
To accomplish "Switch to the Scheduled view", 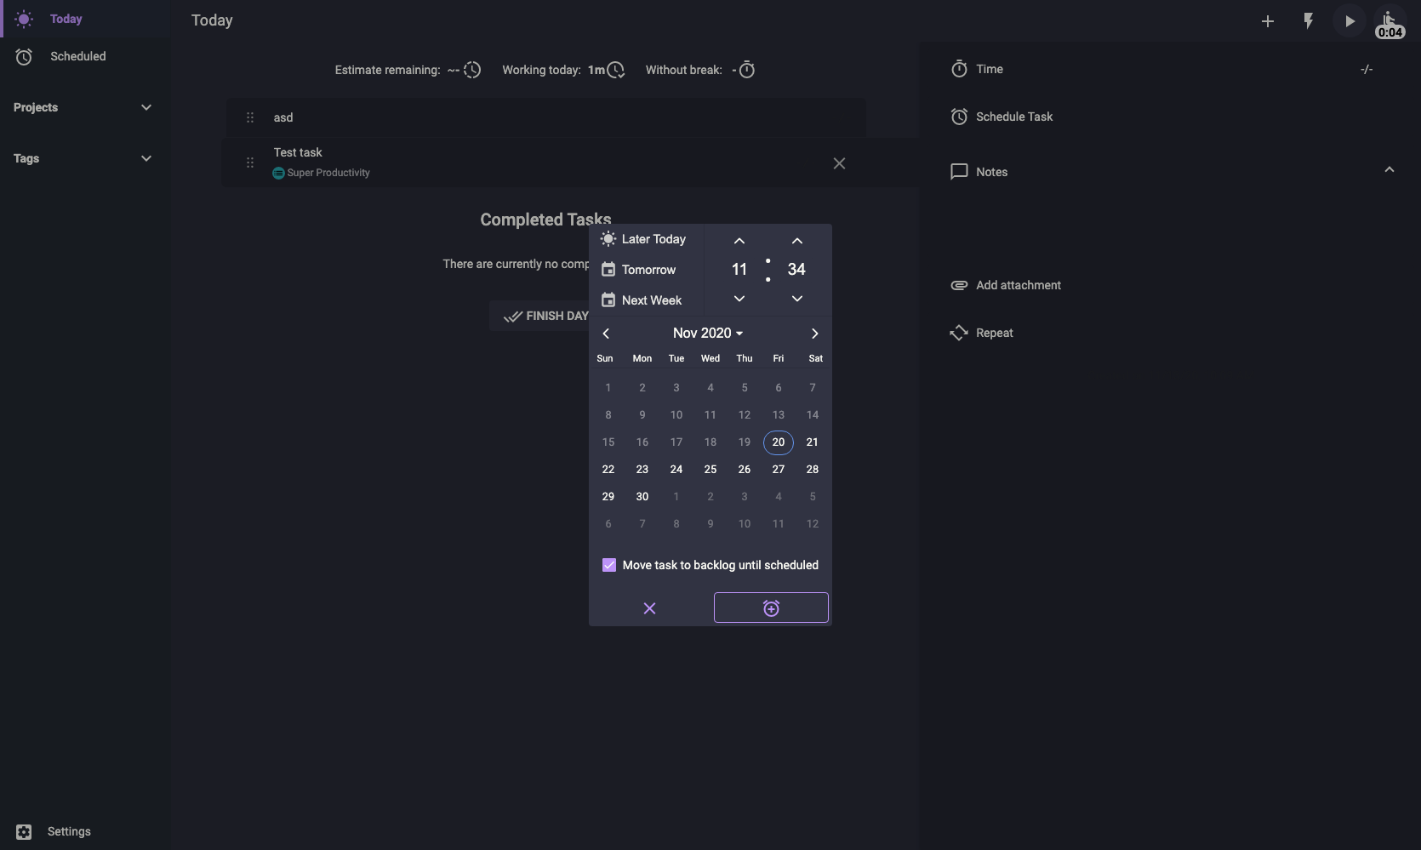I will coord(77,56).
